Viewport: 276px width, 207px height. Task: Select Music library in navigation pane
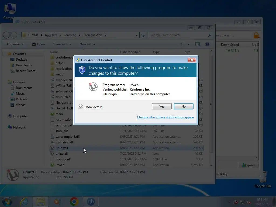coord(20,94)
